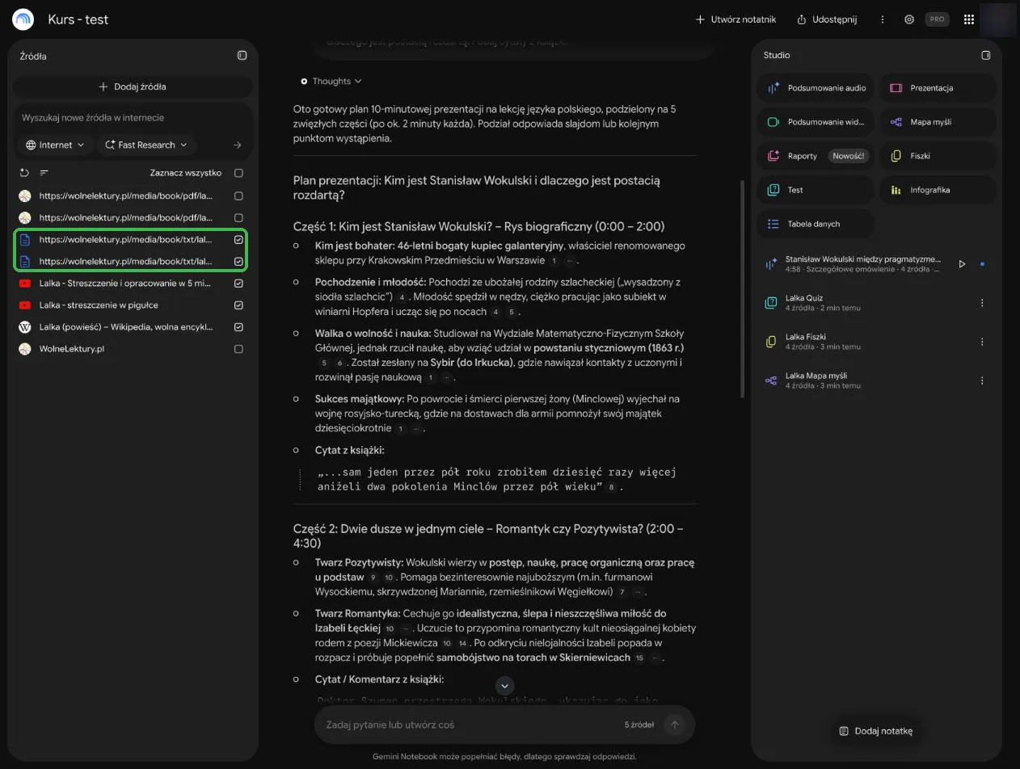
Task: Create Fiszki in Studio
Action: pyautogui.click(x=938, y=156)
